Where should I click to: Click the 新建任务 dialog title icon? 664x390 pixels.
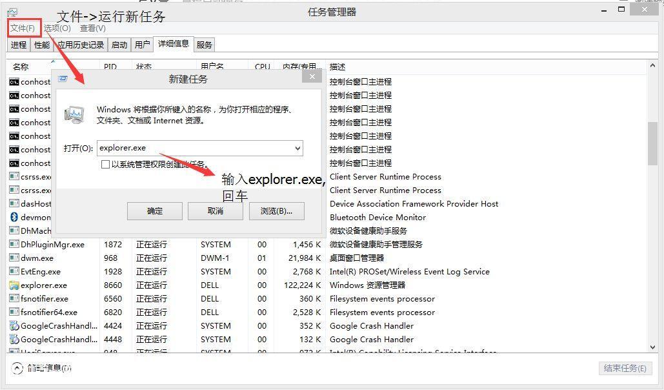click(63, 79)
